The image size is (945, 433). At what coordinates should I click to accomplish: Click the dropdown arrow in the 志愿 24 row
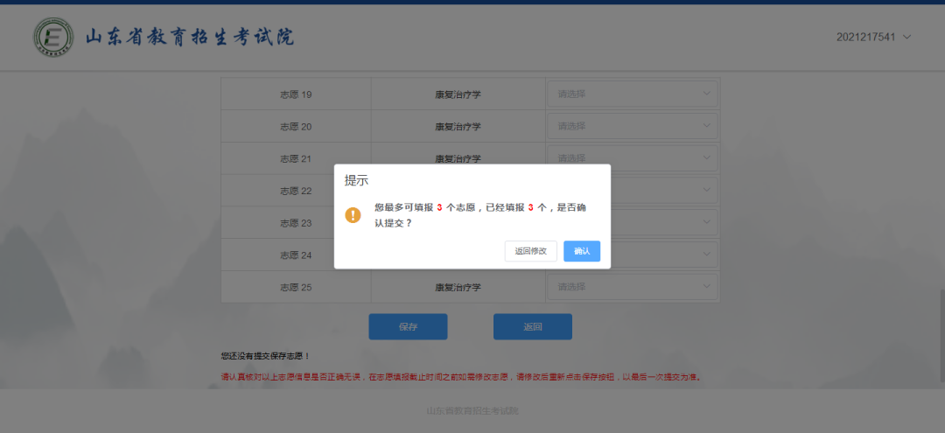coord(707,255)
